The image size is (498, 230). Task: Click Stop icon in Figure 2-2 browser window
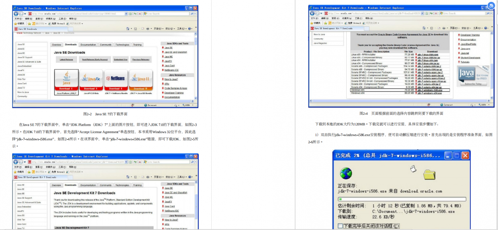coord(140,14)
